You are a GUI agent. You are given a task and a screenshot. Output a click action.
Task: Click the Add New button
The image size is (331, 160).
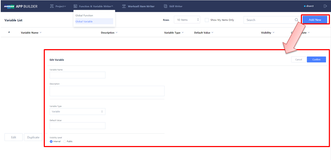[x=315, y=20]
